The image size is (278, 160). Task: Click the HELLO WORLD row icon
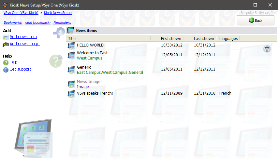71,46
